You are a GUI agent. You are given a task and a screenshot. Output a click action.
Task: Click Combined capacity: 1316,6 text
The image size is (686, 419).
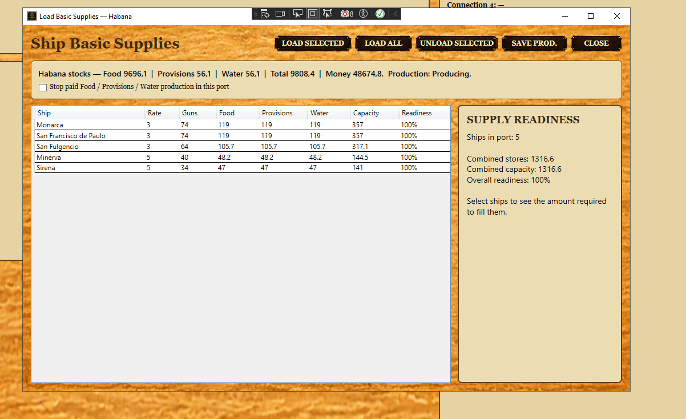click(x=514, y=170)
